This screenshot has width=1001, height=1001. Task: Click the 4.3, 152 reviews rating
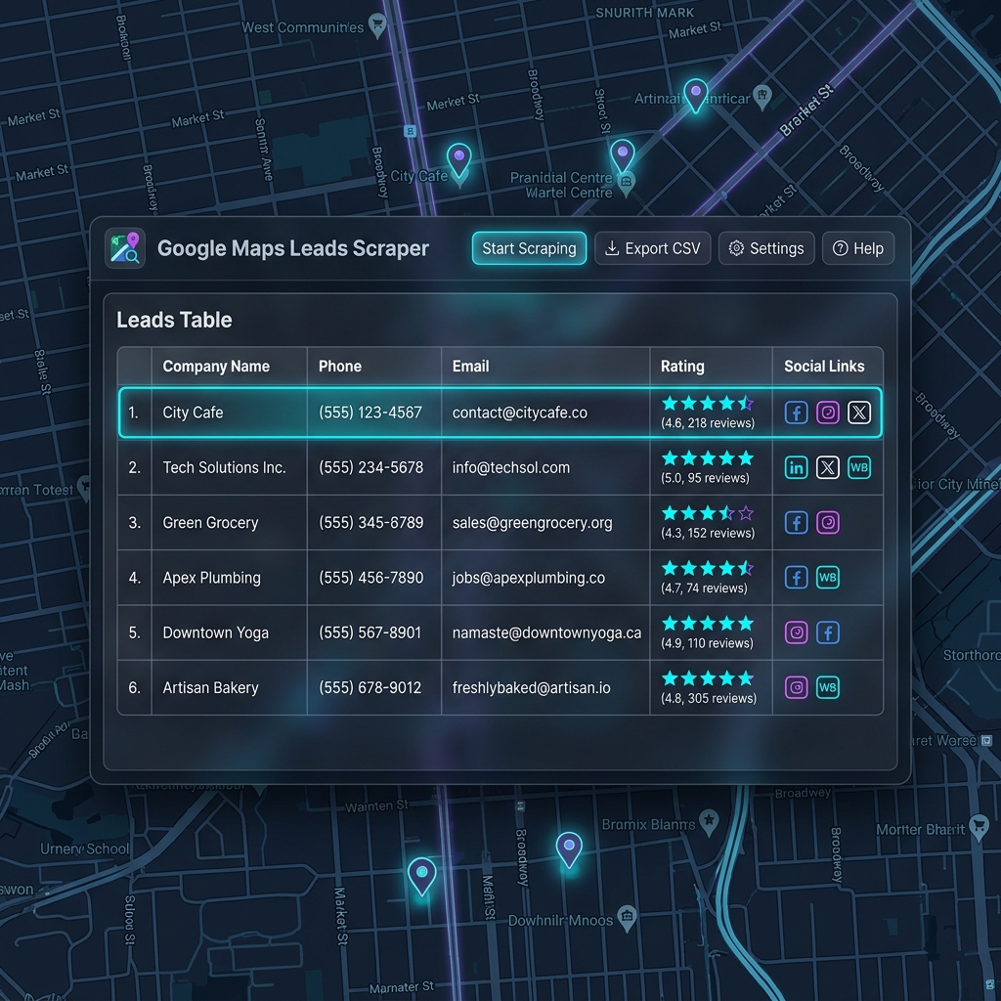[x=708, y=523]
